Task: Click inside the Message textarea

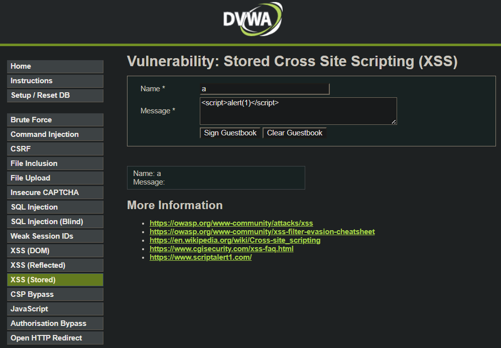Action: coord(298,111)
